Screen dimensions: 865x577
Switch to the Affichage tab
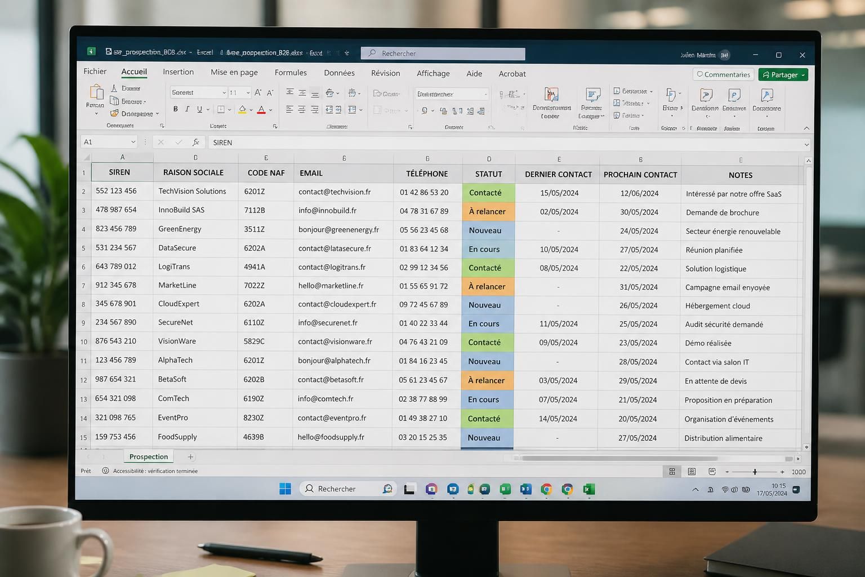click(433, 73)
